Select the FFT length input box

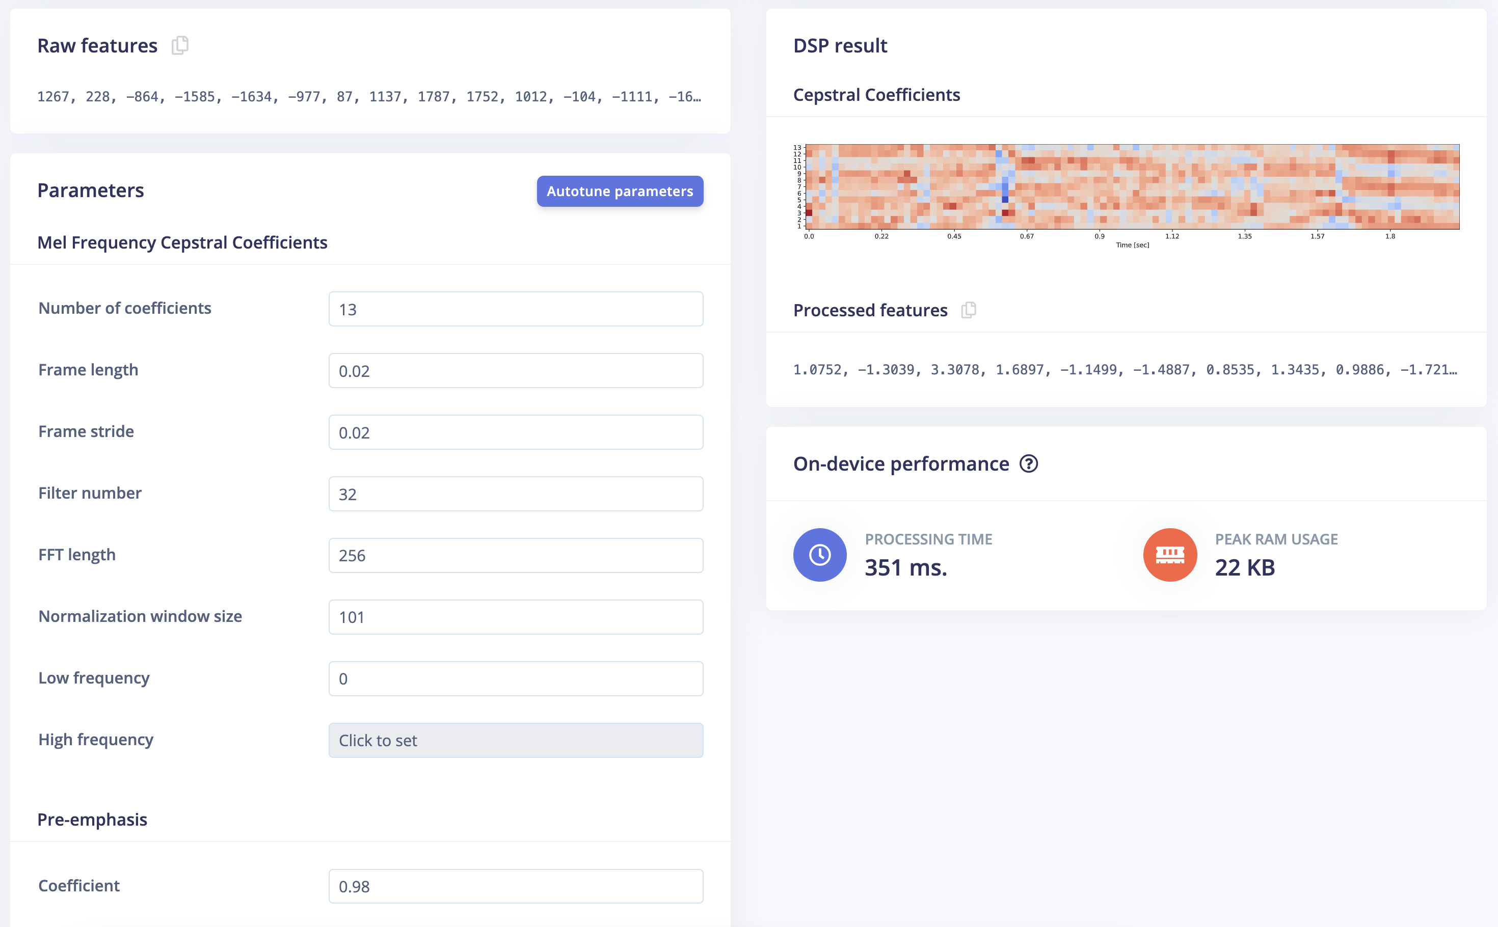tap(516, 556)
